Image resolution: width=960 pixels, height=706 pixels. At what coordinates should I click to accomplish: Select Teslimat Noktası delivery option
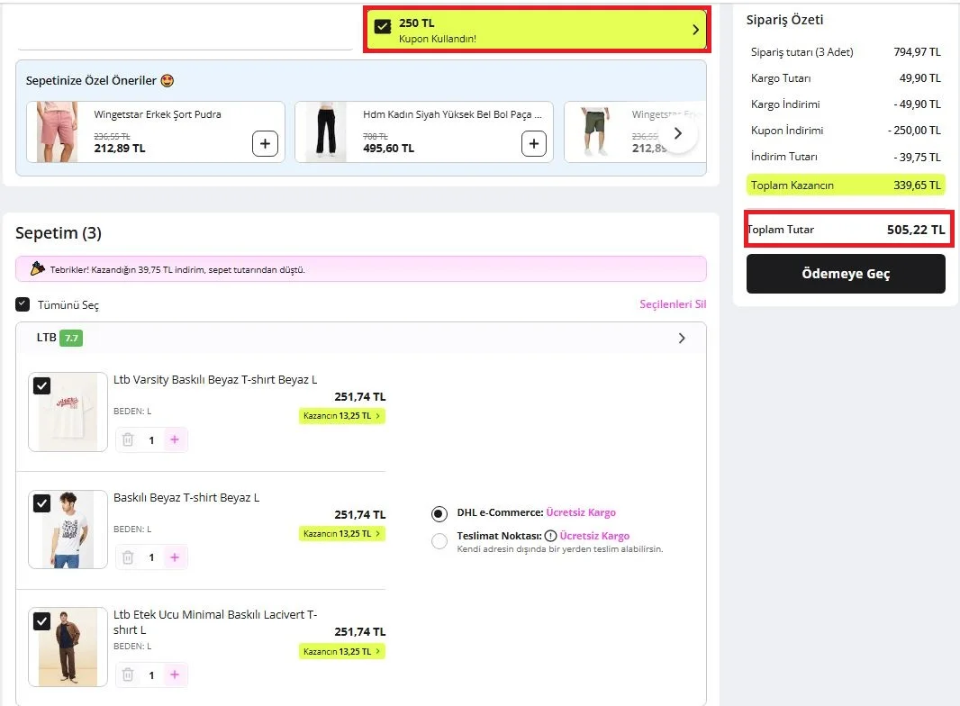439,541
